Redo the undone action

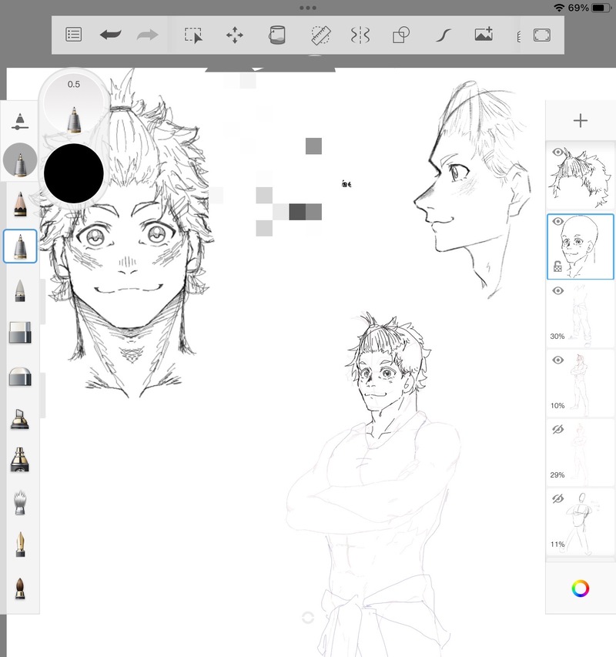[x=147, y=35]
